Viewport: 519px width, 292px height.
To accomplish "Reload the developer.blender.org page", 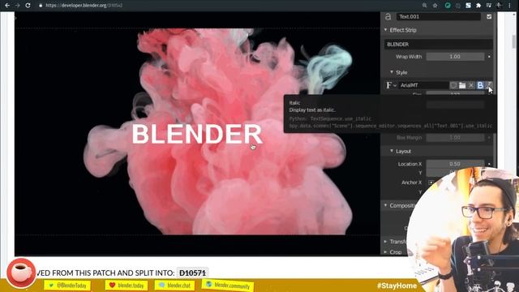I will click(x=28, y=6).
